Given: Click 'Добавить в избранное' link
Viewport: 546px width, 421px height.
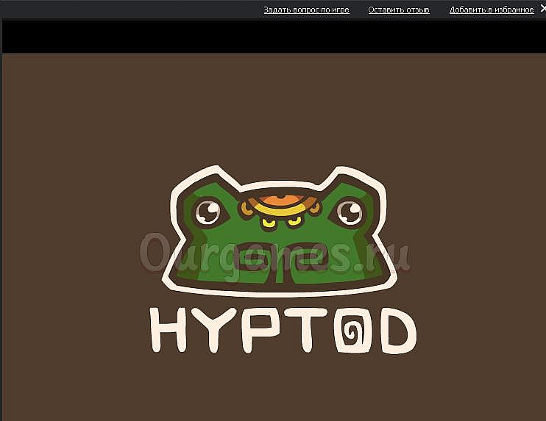Looking at the screenshot, I should (492, 10).
